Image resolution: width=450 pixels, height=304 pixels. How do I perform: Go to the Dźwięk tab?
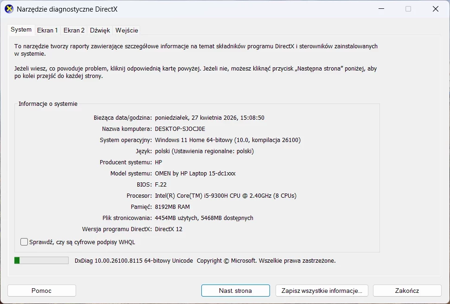point(100,30)
